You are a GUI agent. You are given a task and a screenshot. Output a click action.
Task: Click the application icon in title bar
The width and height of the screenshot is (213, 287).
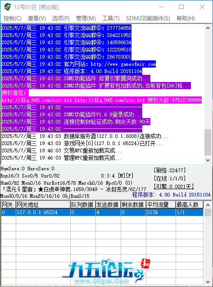(7, 7)
